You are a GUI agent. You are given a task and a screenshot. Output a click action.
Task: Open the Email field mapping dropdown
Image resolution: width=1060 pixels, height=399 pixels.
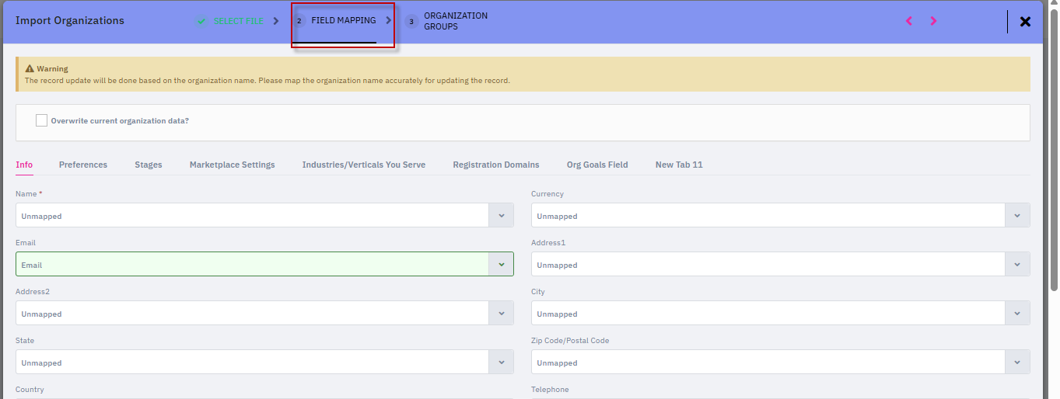[x=501, y=265]
